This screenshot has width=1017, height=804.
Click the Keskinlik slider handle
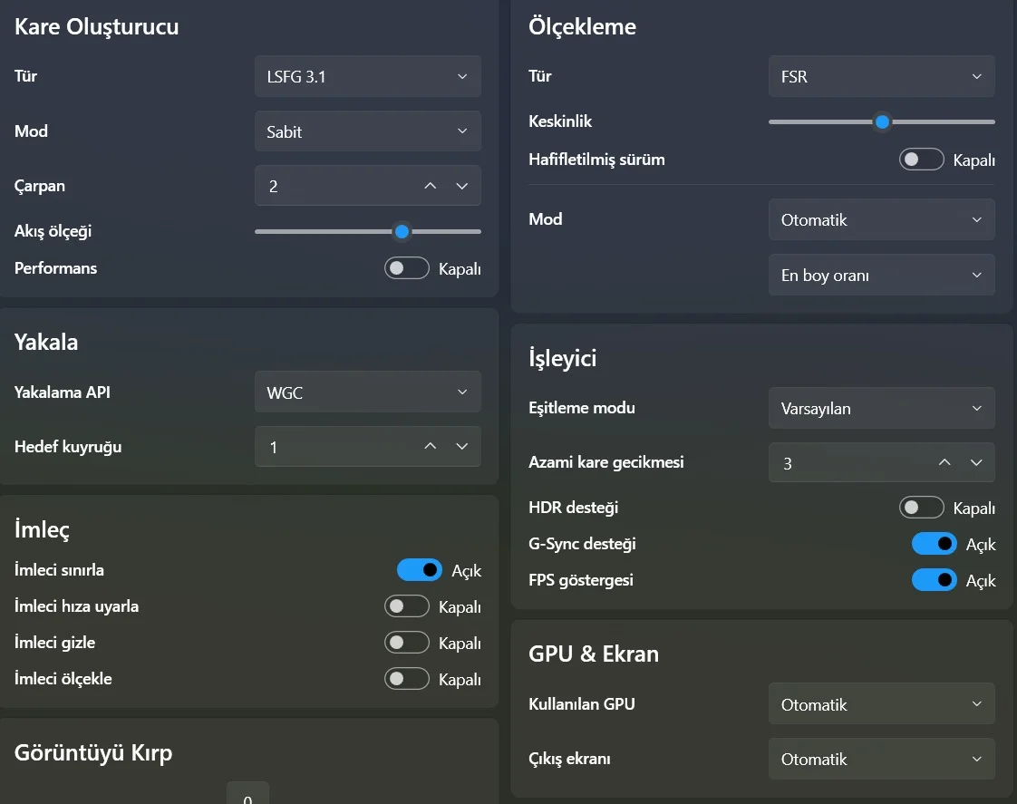pyautogui.click(x=882, y=121)
